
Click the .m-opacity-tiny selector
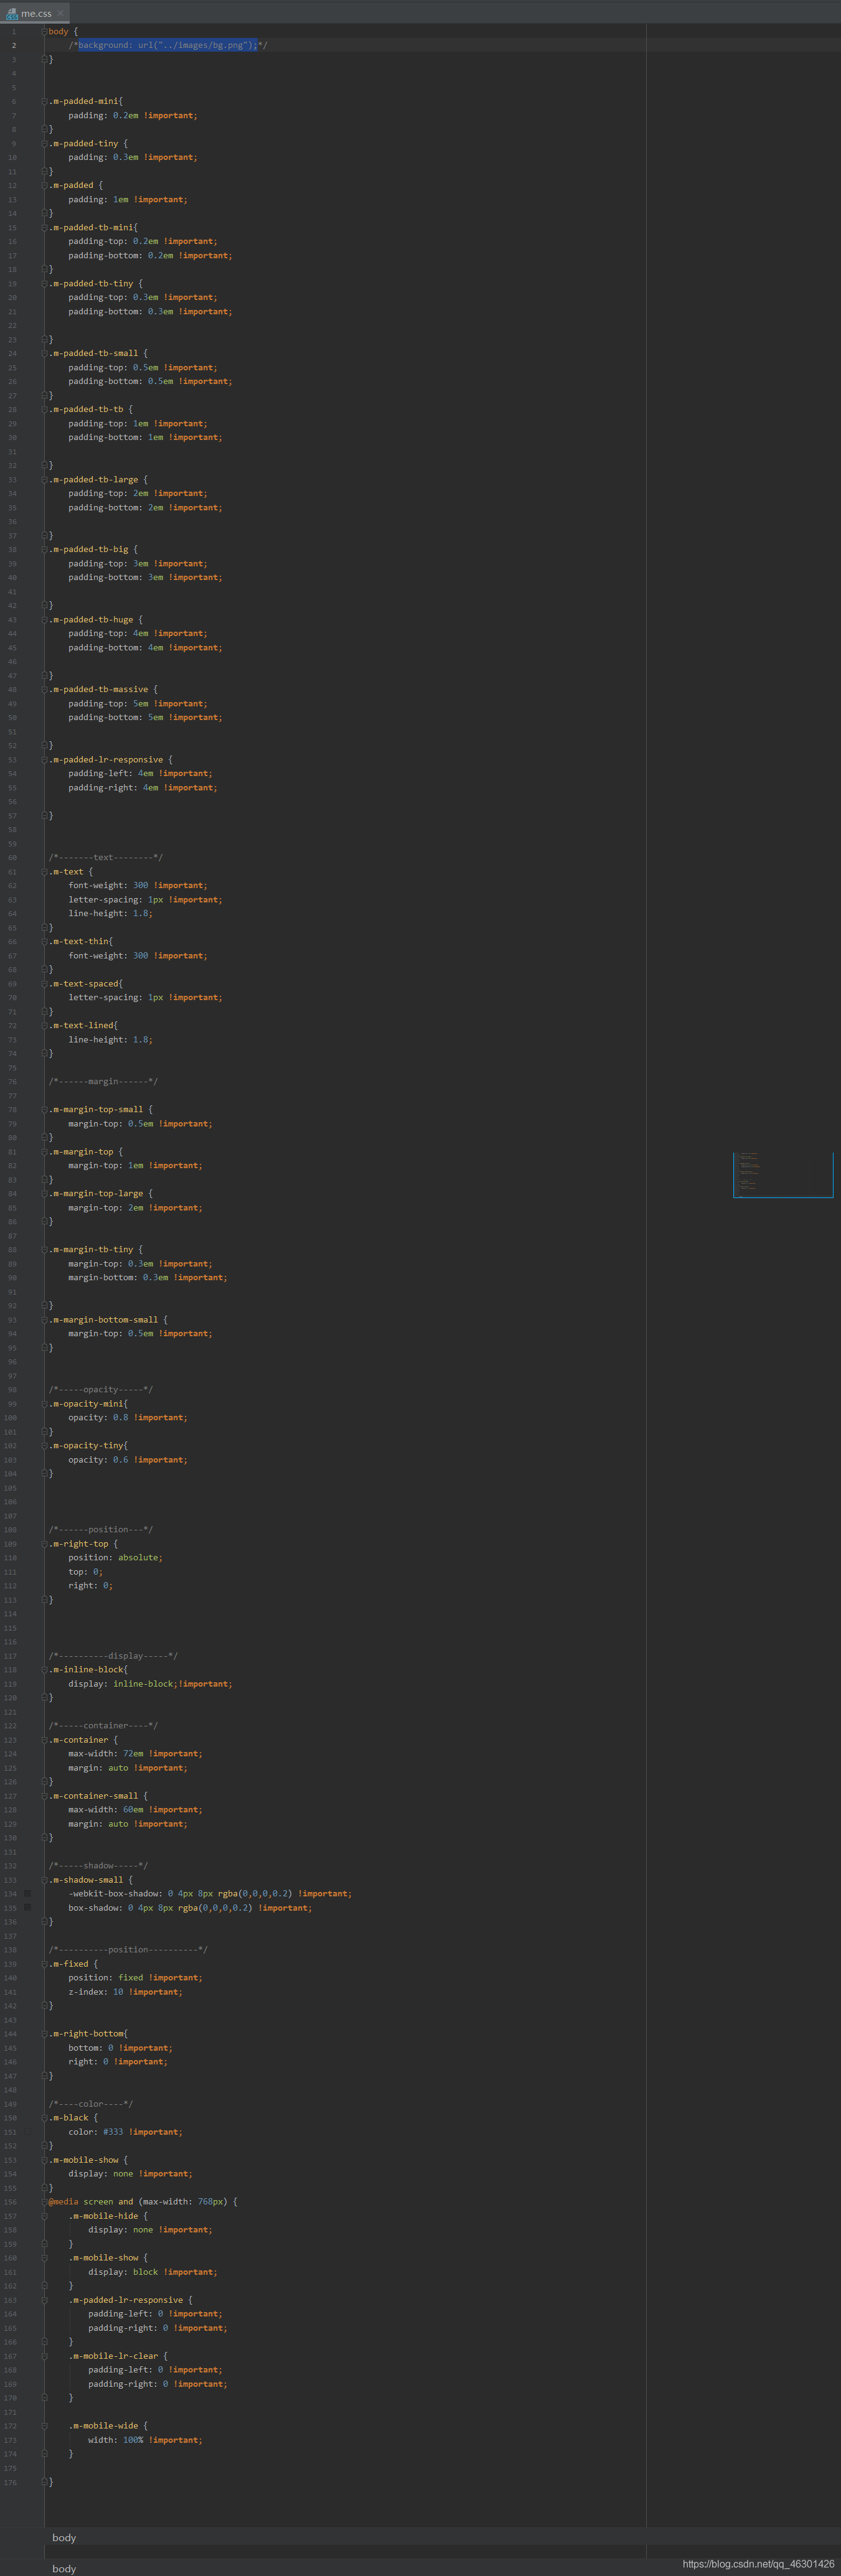click(86, 1445)
